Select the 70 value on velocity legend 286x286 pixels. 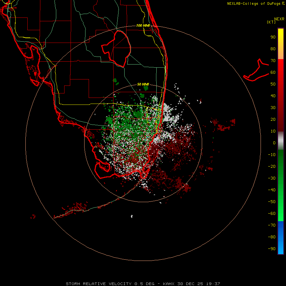(273, 61)
